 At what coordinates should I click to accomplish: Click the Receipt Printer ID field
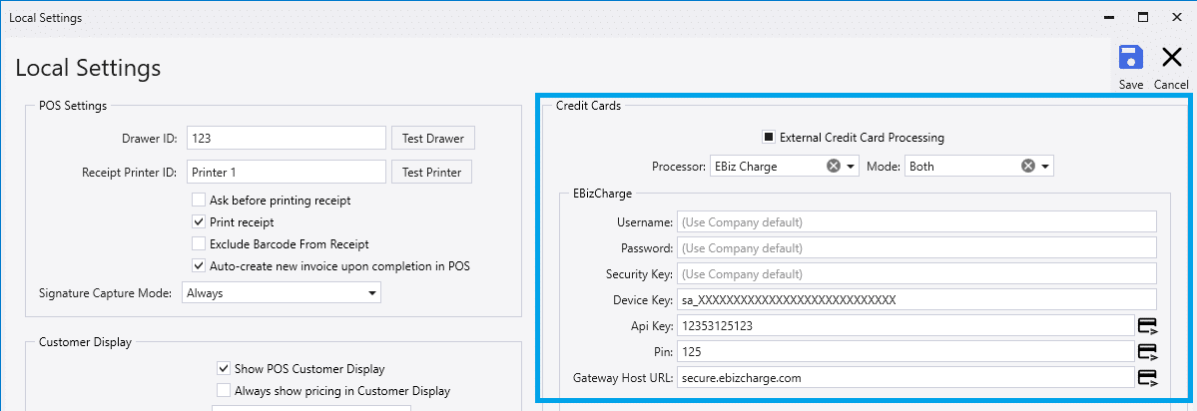(x=287, y=172)
